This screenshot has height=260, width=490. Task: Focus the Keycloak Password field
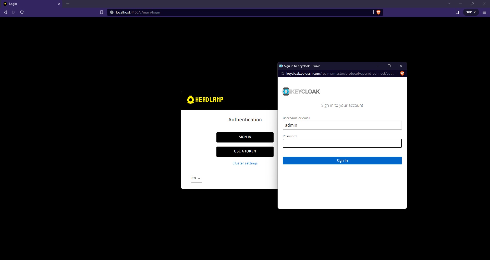click(x=342, y=143)
